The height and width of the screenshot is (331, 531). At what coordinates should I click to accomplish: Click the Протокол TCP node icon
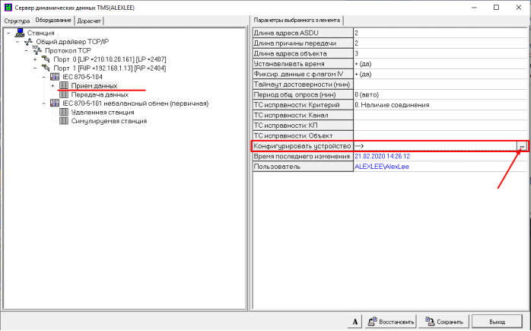point(37,50)
